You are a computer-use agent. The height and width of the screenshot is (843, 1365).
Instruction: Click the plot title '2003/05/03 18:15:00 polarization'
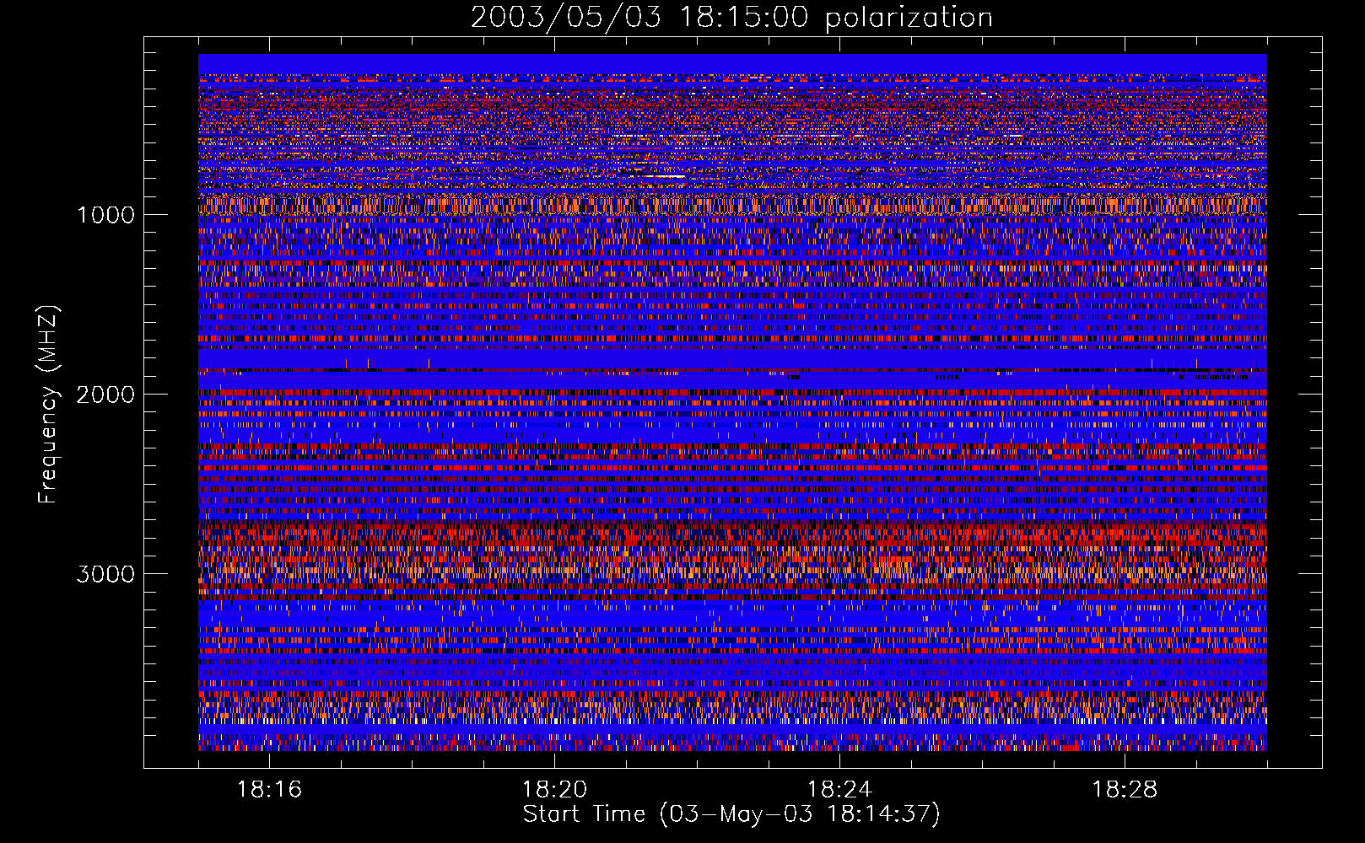[x=731, y=18]
